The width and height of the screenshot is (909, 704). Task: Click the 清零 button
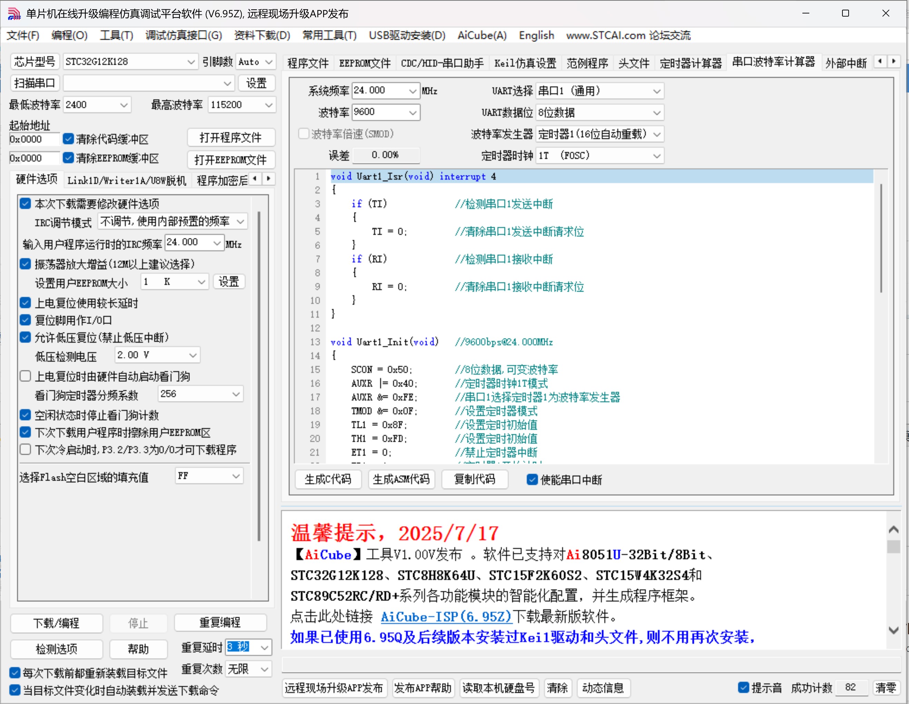coord(886,688)
